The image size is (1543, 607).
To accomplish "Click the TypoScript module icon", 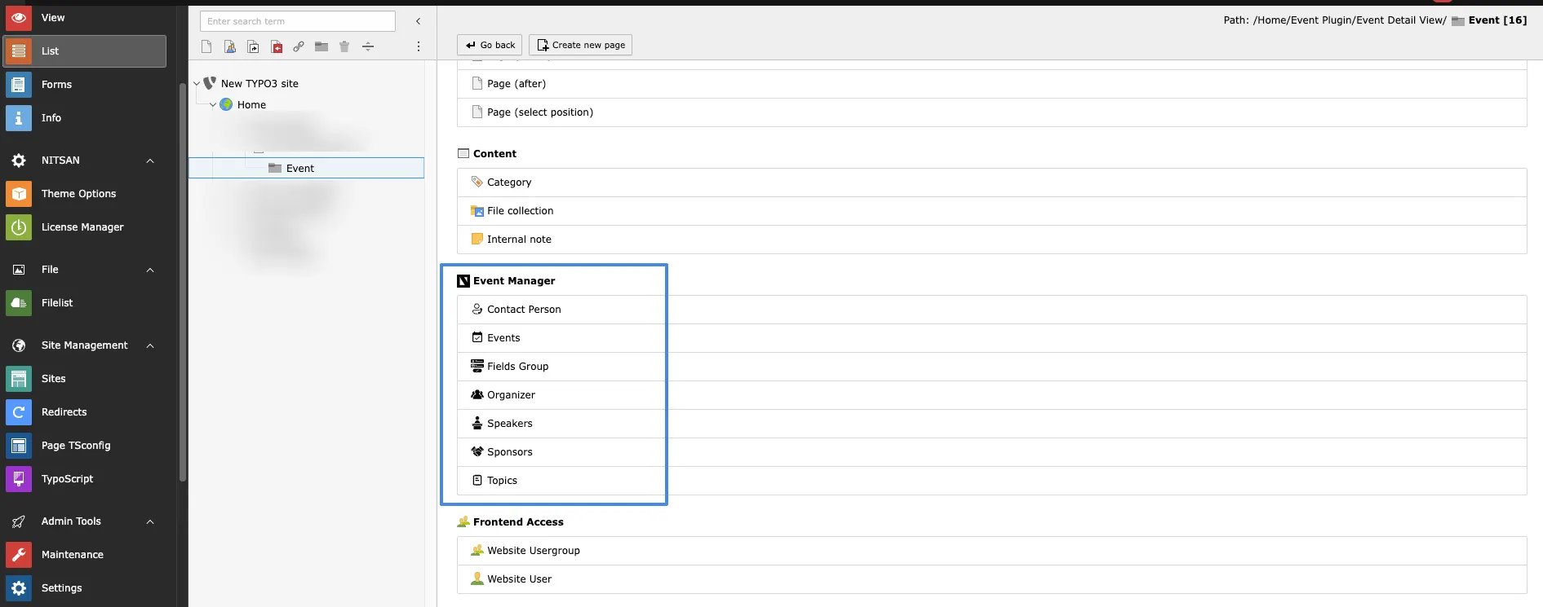I will point(19,478).
